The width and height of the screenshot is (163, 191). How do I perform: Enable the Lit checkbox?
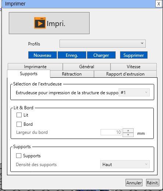19,115
